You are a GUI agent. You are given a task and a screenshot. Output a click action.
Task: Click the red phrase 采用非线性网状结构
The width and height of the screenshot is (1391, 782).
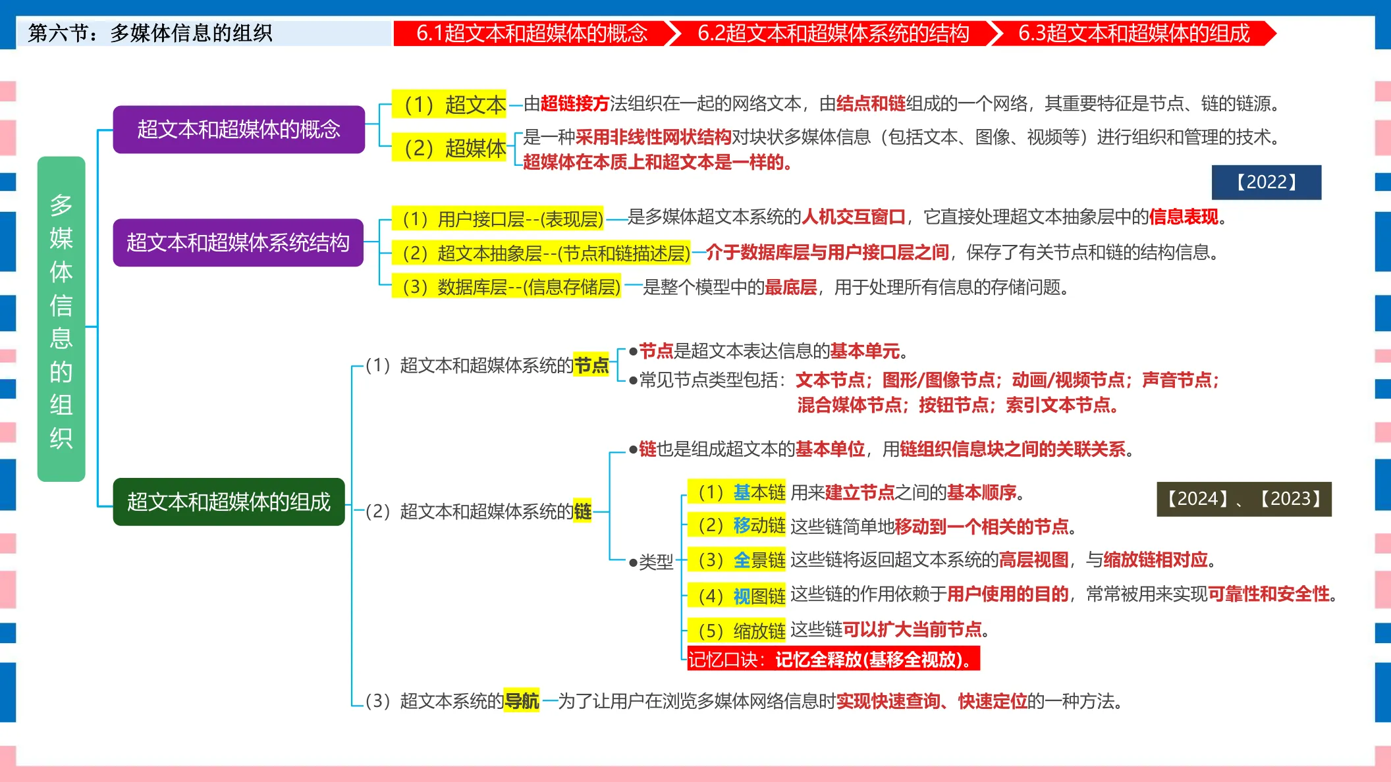(x=653, y=137)
